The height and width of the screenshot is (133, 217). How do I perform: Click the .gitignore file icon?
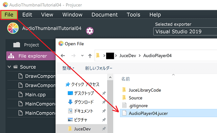click(124, 105)
